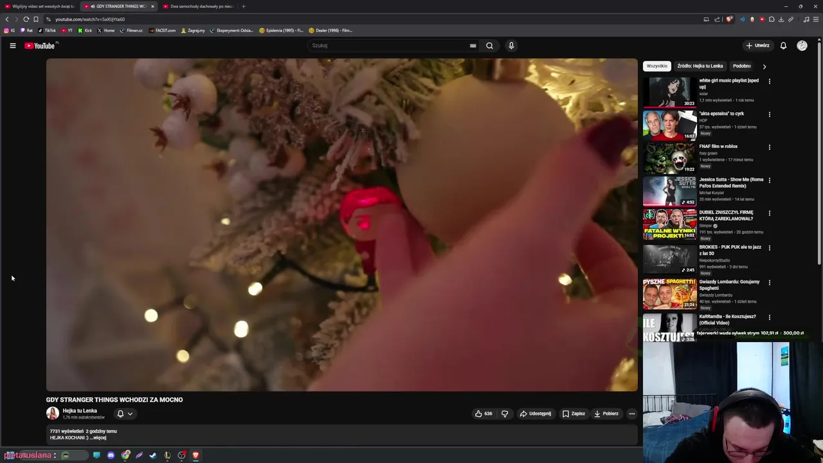Dislike the video with thumbs down
The width and height of the screenshot is (823, 463).
(505, 413)
